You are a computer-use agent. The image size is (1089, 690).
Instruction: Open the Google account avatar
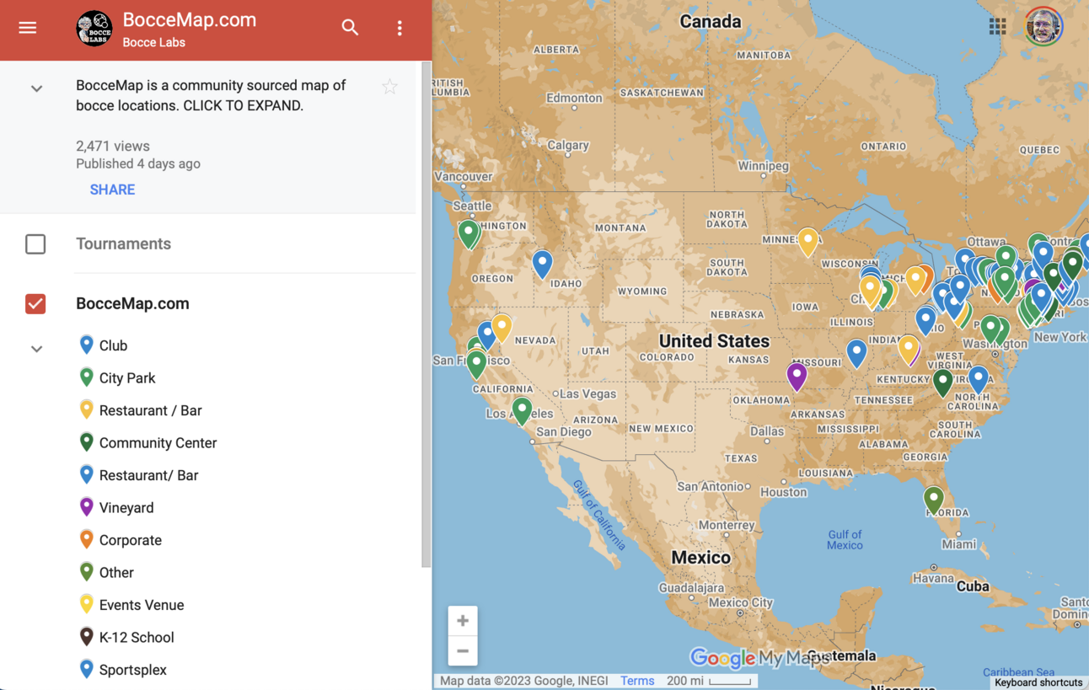(x=1043, y=27)
